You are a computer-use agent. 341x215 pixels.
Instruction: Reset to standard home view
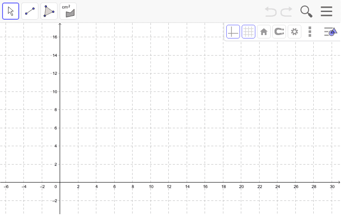(264, 32)
